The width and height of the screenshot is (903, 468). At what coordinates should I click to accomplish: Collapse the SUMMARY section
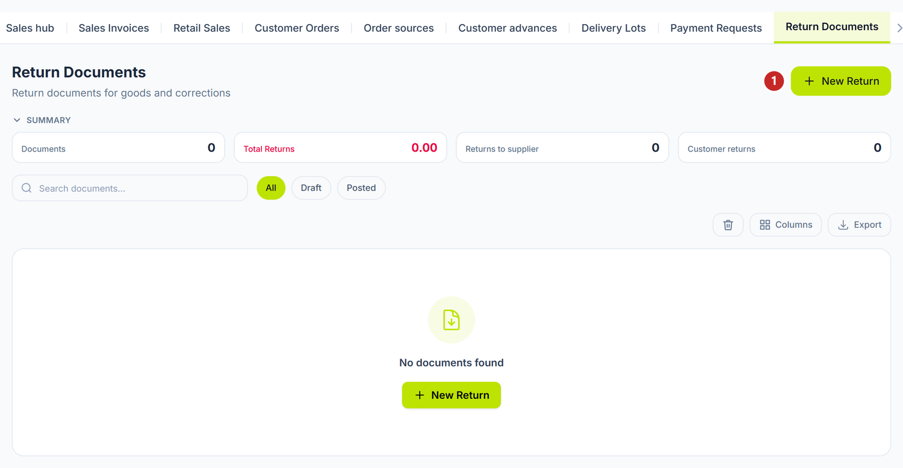(x=42, y=120)
